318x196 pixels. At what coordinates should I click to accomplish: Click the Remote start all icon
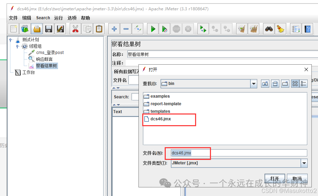coord(203,29)
